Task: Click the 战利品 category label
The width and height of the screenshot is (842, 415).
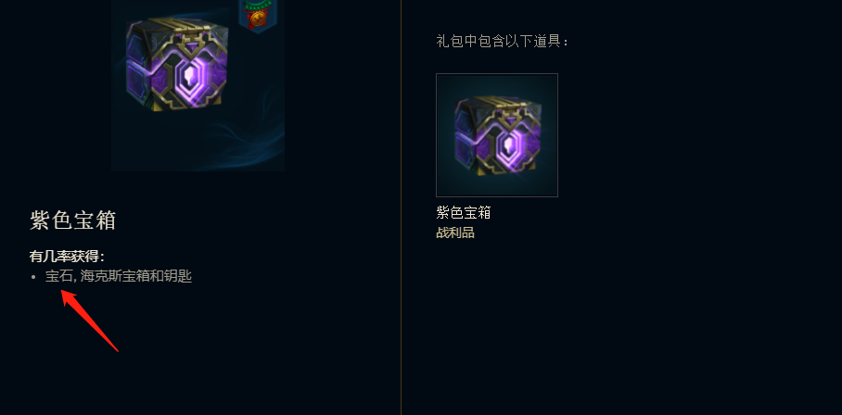Action: pyautogui.click(x=454, y=233)
